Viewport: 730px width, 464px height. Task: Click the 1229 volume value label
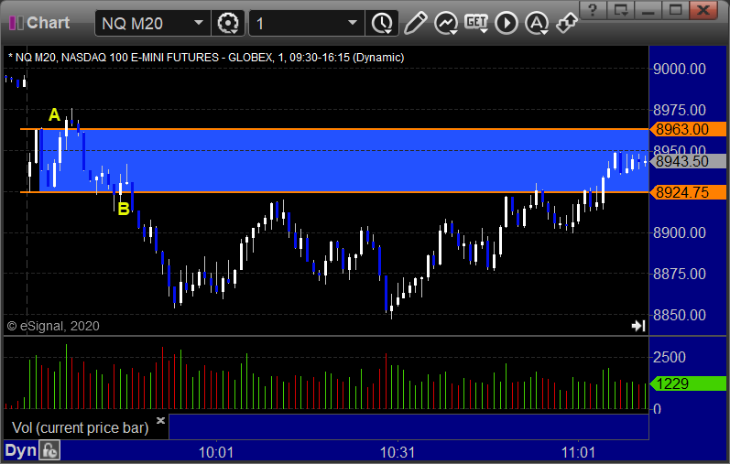pyautogui.click(x=687, y=383)
